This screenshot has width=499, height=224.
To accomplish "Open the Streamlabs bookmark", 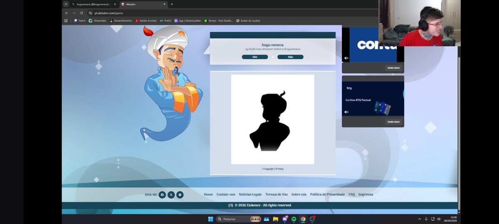I will 98,21.
